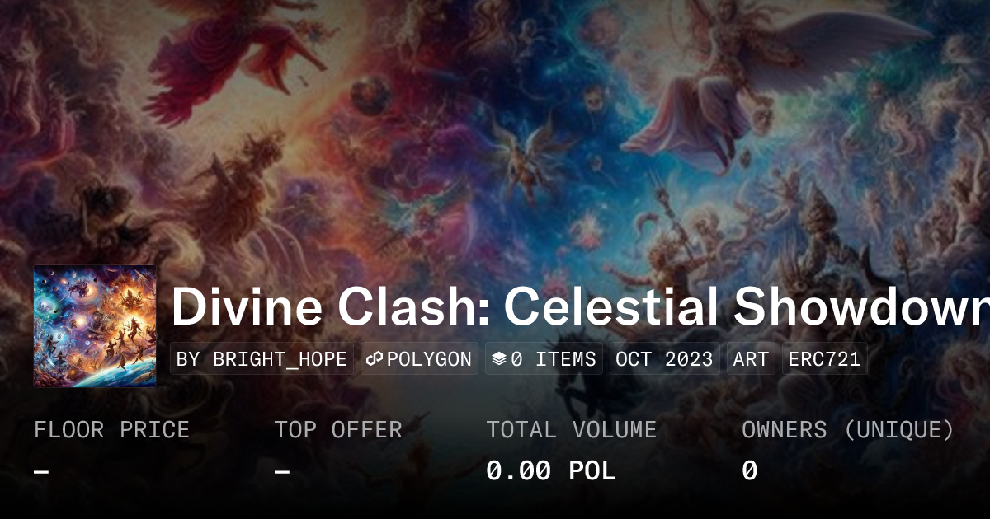Viewport: 990px width, 519px height.
Task: Click the ART category tag
Action: pyautogui.click(x=751, y=359)
